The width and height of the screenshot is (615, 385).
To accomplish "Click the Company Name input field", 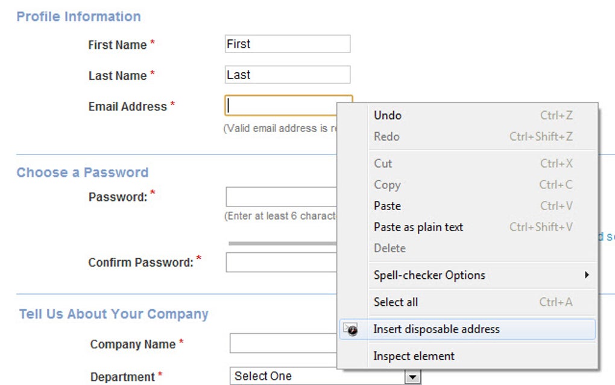I will tap(283, 344).
